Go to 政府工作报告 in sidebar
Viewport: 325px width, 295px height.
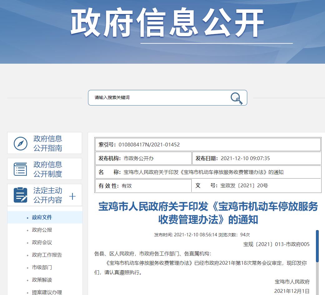pos(47,255)
